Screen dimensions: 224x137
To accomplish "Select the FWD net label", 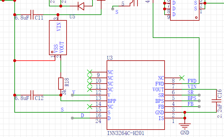I will 192,81.
